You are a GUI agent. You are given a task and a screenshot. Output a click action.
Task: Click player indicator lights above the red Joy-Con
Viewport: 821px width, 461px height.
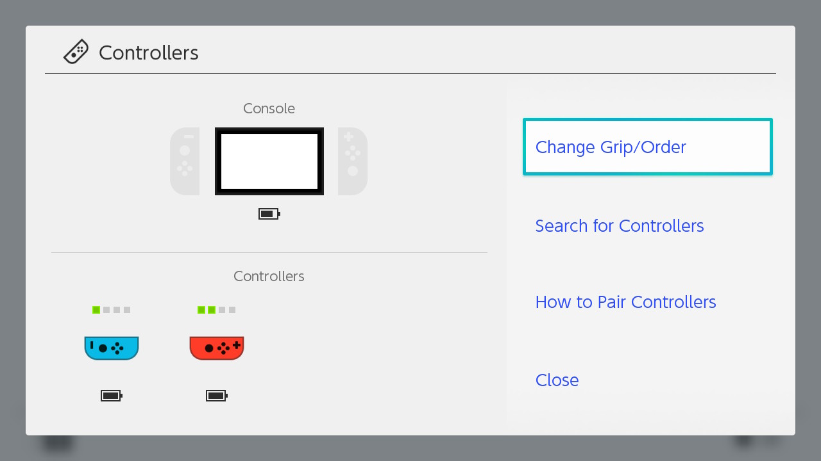pos(217,310)
